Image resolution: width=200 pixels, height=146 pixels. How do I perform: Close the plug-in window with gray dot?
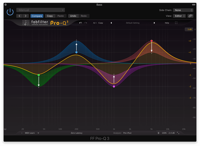tap(6, 5)
